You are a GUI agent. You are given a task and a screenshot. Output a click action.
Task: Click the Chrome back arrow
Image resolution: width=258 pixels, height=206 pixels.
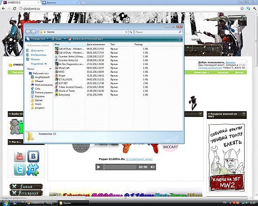click(4, 8)
